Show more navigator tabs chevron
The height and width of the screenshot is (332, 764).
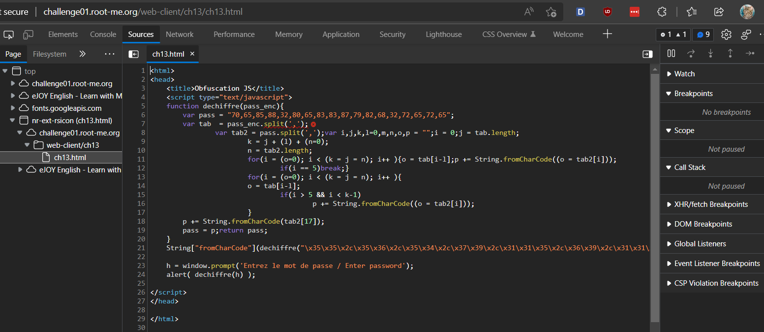(x=82, y=54)
